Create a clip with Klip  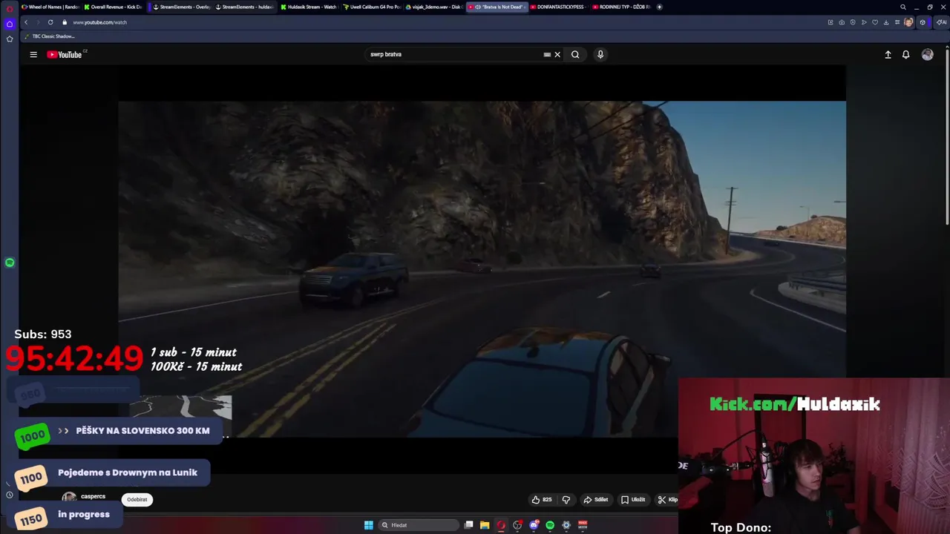(667, 500)
